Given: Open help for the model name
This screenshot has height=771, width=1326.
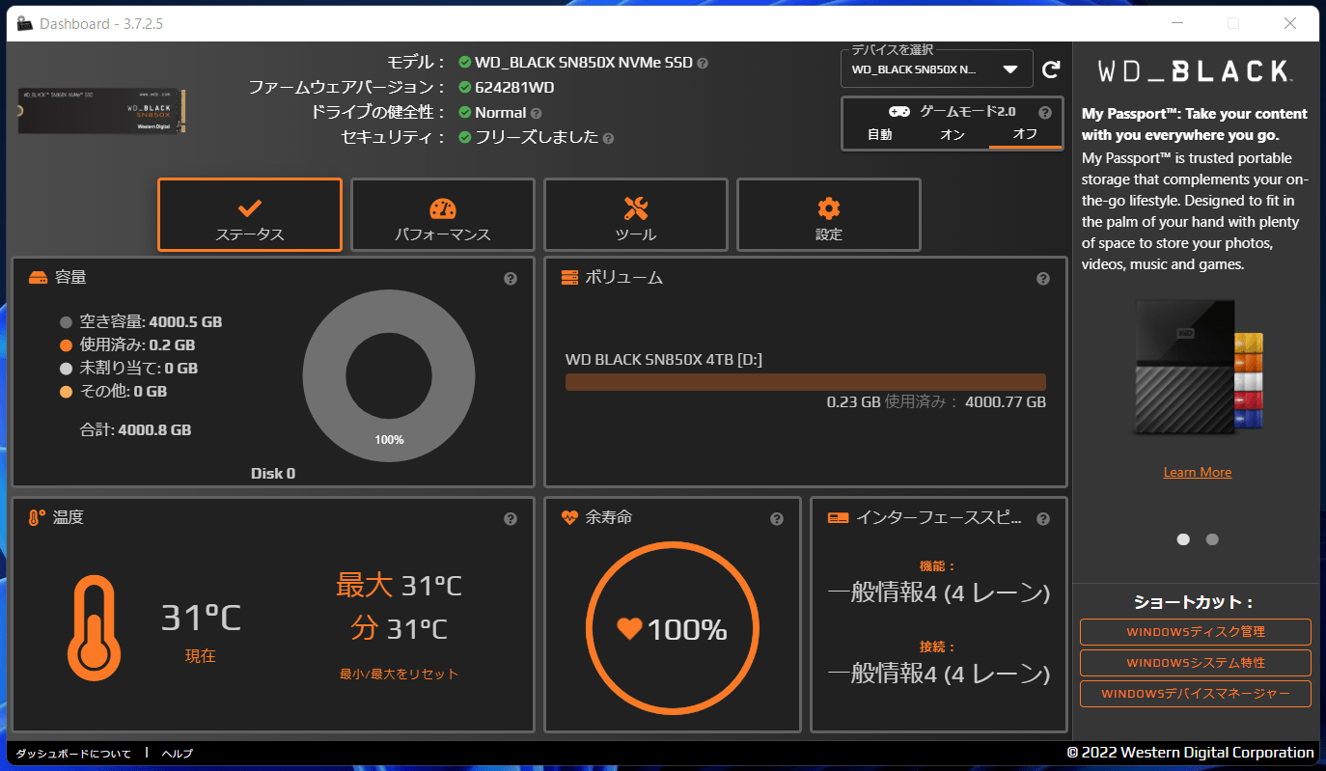Looking at the screenshot, I should pyautogui.click(x=703, y=63).
